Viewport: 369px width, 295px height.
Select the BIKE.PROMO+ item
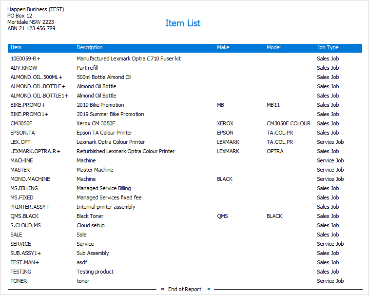28,105
